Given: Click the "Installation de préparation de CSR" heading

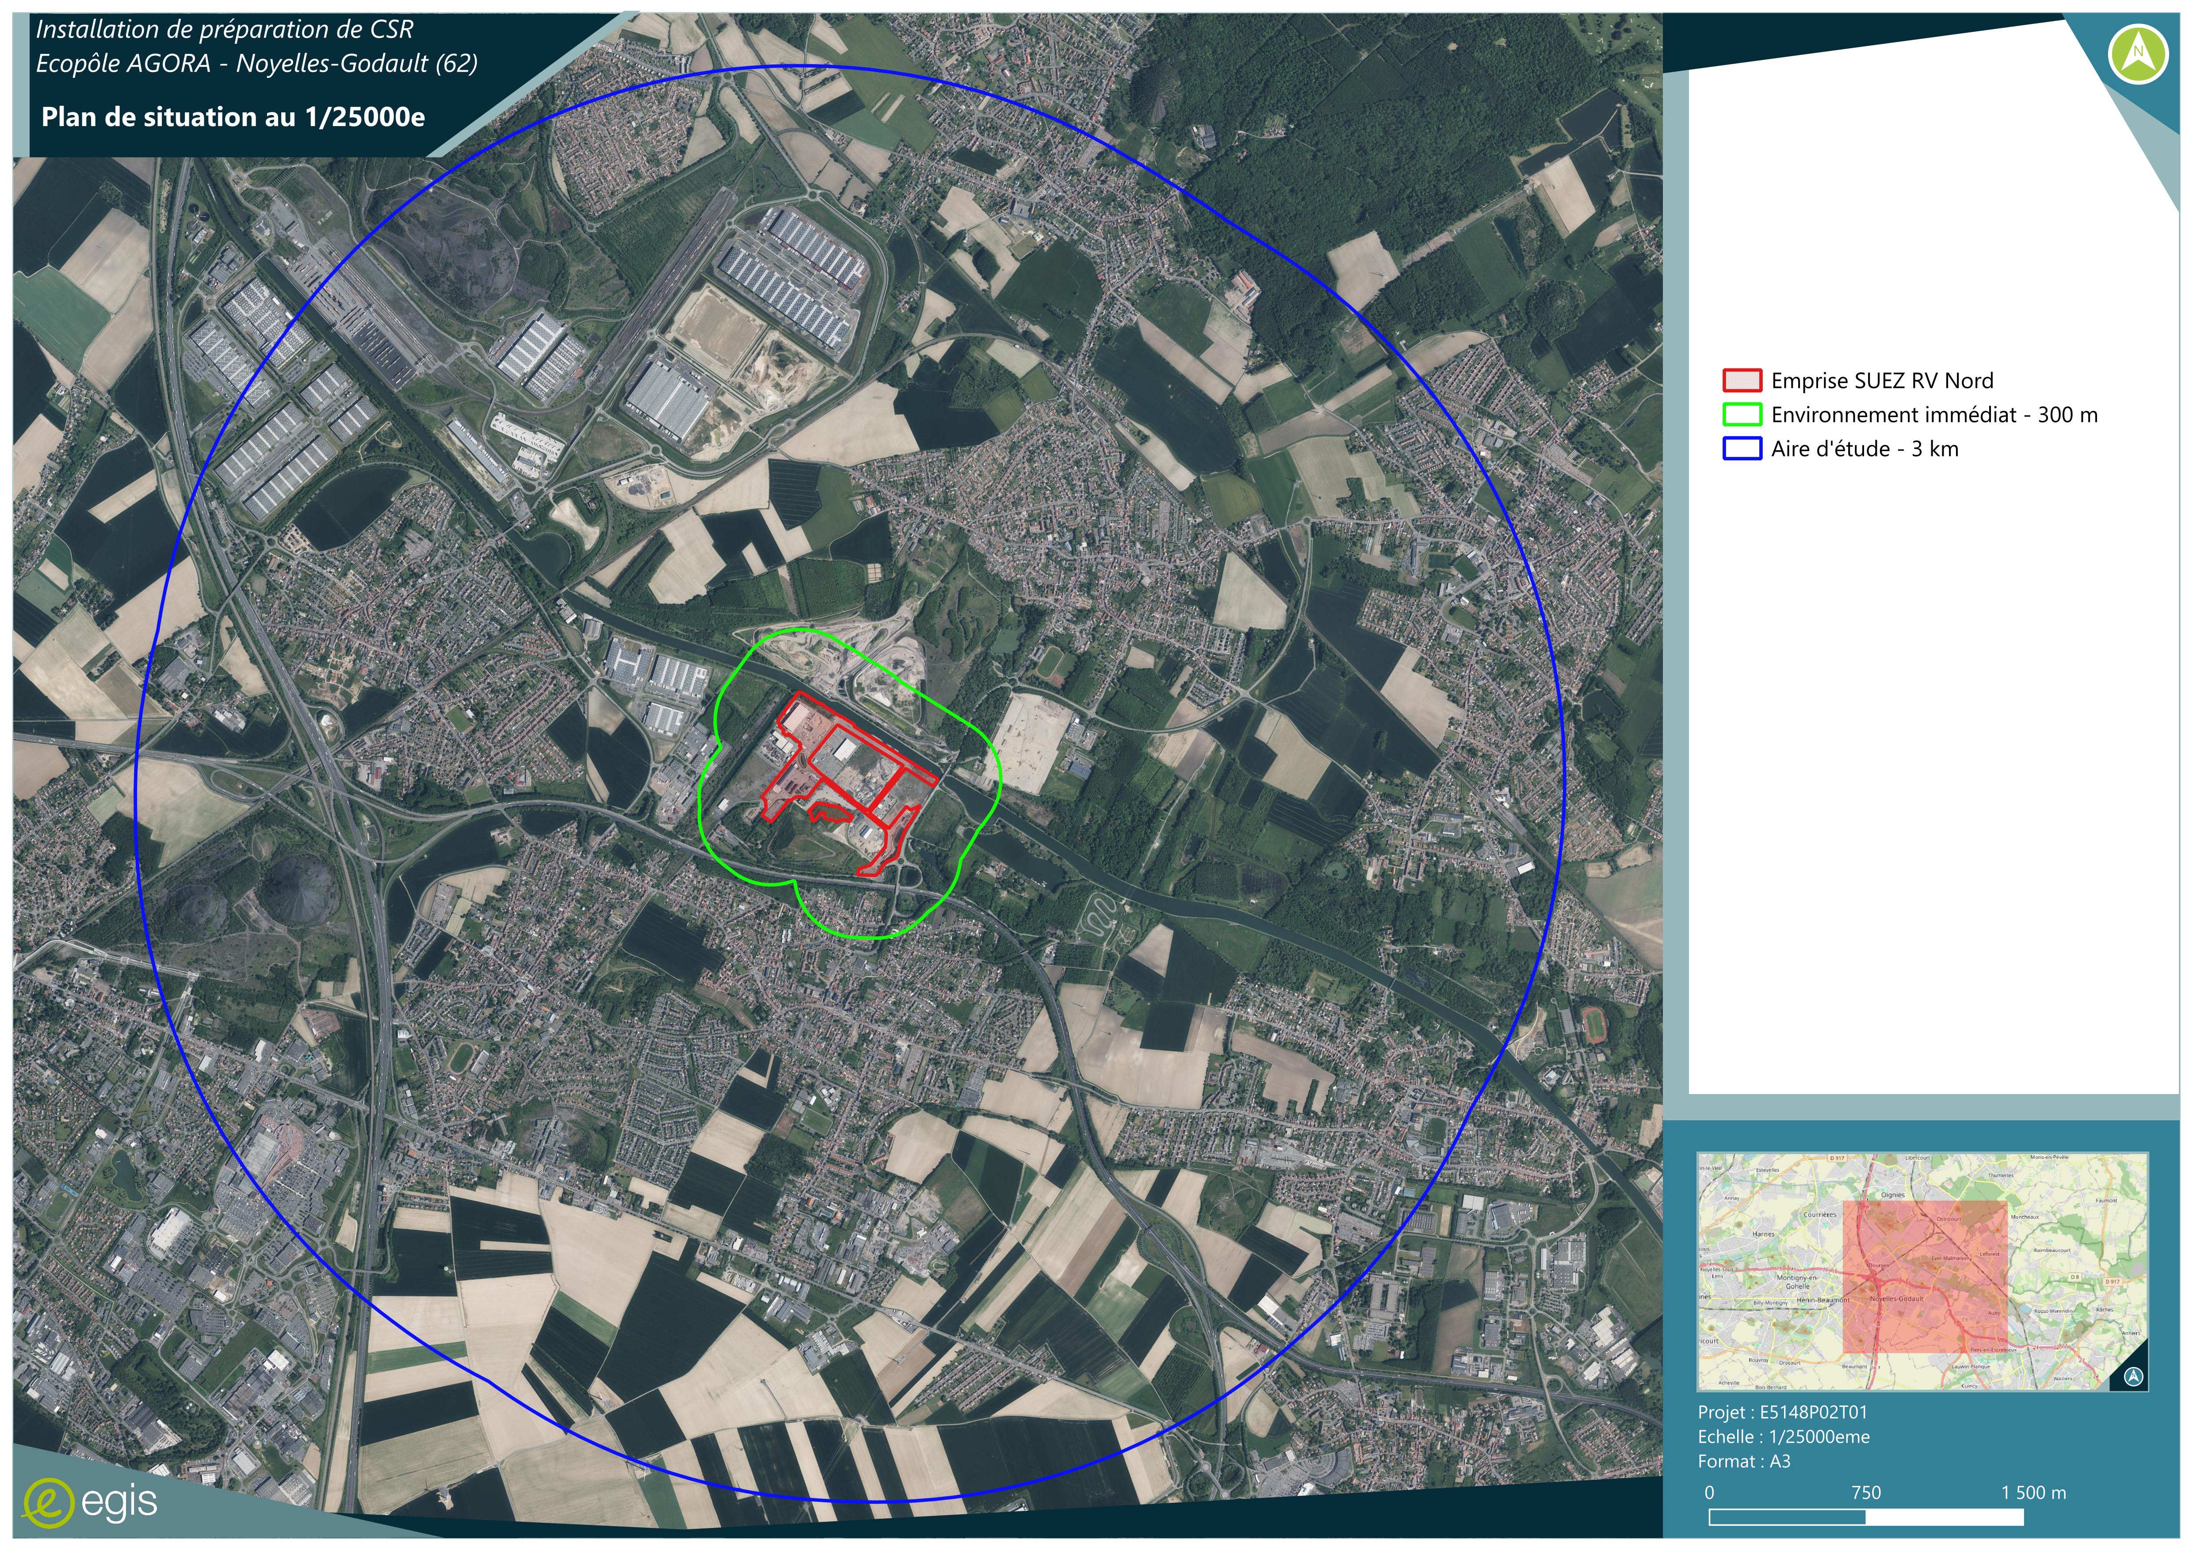Looking at the screenshot, I should tap(225, 30).
